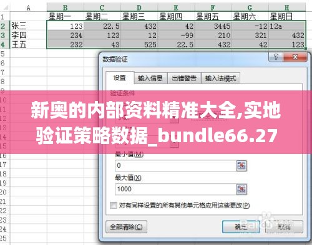The height and width of the screenshot is (245, 312).
Task: Select the 输入法模式 tab
Action: point(220,78)
